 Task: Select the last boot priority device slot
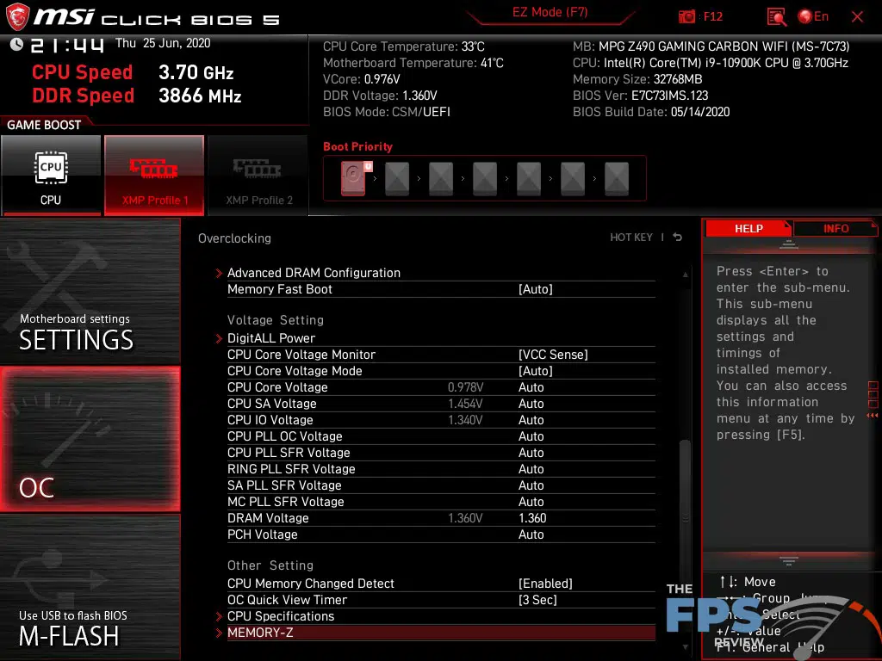pos(617,179)
